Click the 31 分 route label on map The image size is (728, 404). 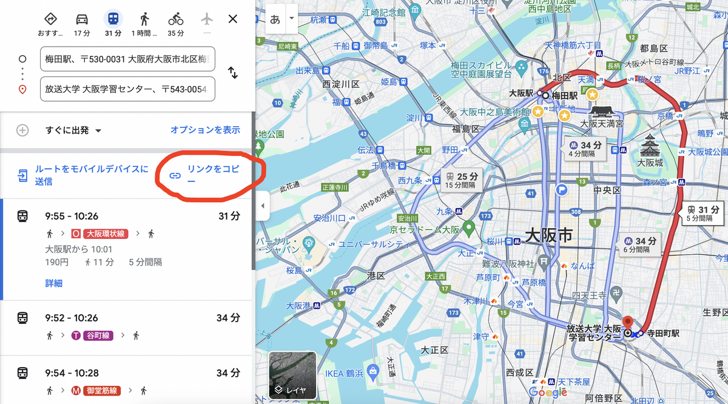[x=703, y=214]
